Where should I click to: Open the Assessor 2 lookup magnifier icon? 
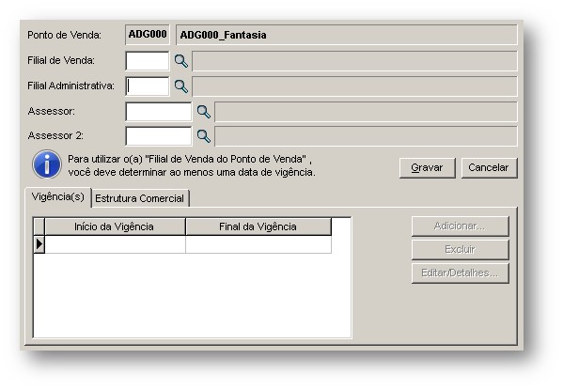tap(204, 136)
